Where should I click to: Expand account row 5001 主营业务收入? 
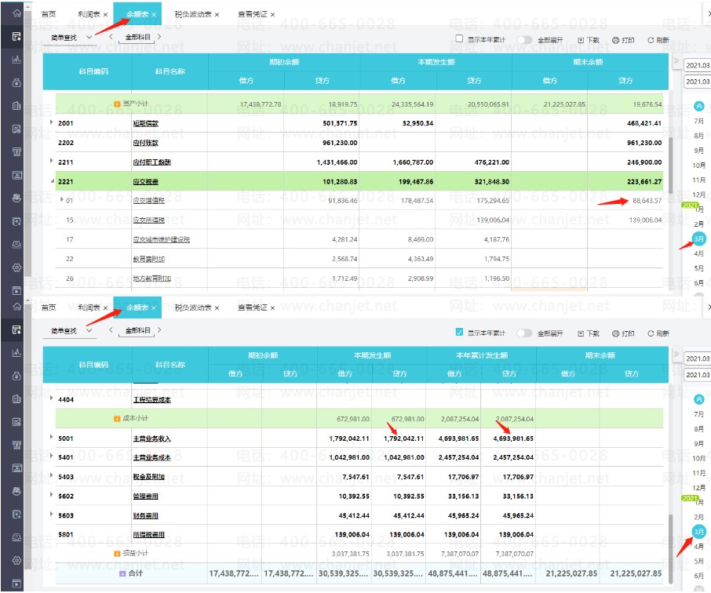point(51,437)
